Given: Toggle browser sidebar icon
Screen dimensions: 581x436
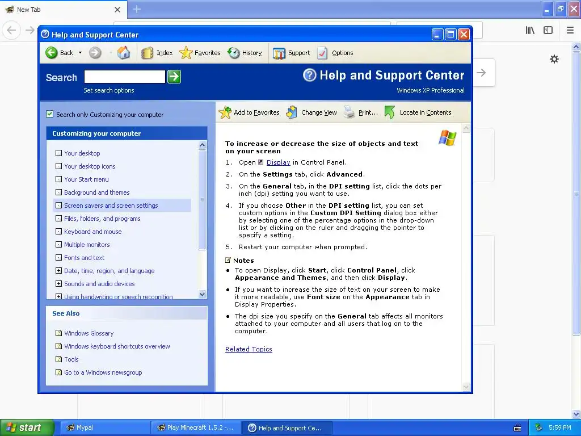Looking at the screenshot, I should pyautogui.click(x=548, y=30).
